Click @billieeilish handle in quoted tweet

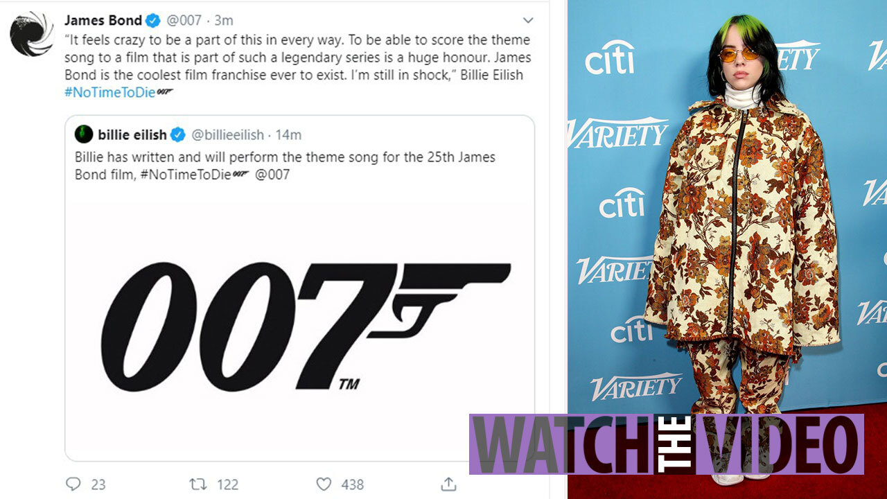coord(227,134)
